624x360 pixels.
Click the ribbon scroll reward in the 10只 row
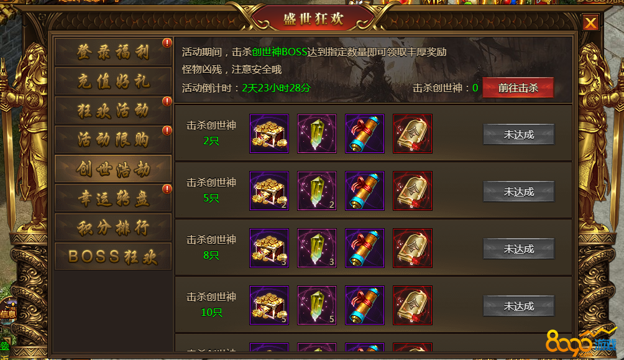(x=365, y=305)
